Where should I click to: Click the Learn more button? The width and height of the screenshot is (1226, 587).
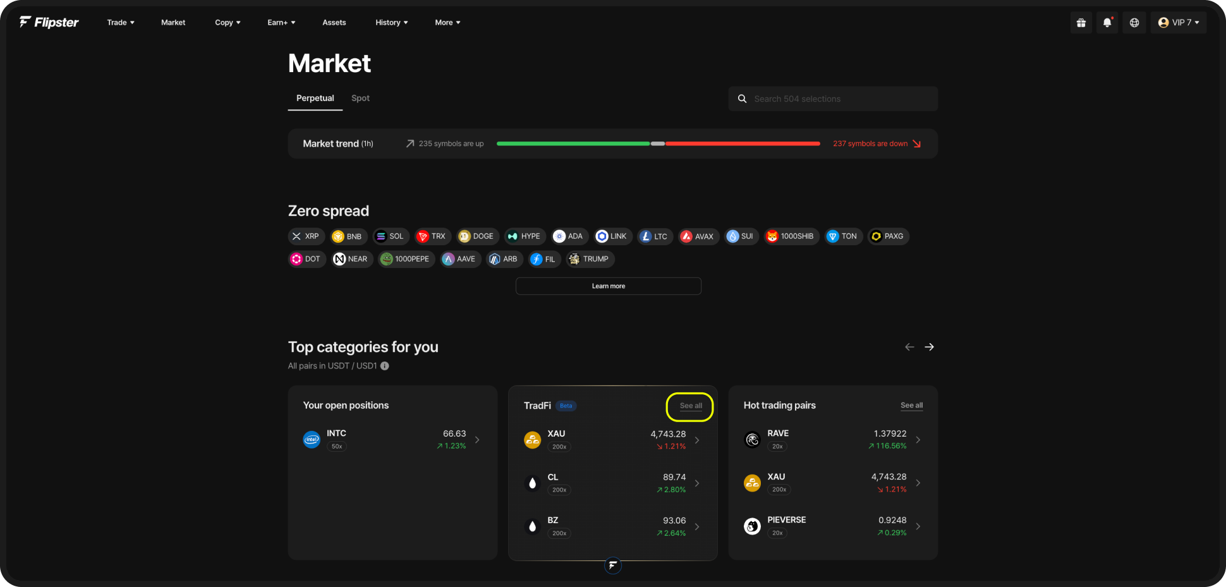(x=609, y=286)
